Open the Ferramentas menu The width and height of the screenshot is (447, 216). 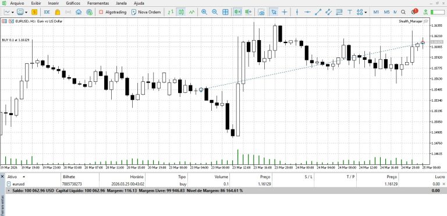pos(98,3)
